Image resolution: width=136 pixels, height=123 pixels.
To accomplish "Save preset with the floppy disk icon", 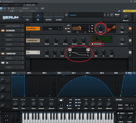I will [x=66, y=15].
